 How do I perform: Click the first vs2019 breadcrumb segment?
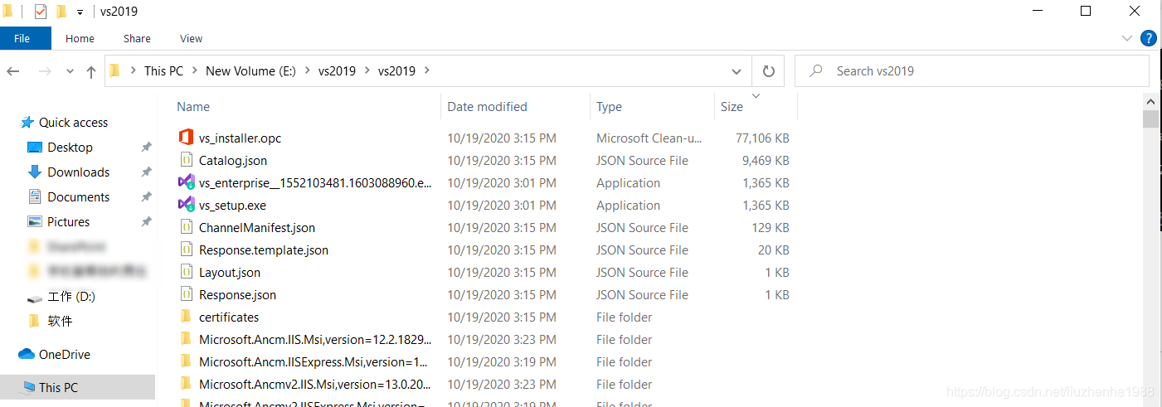pyautogui.click(x=337, y=71)
